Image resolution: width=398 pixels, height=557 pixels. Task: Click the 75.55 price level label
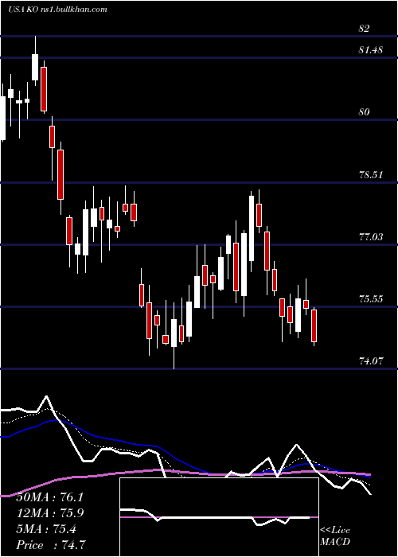(x=371, y=299)
